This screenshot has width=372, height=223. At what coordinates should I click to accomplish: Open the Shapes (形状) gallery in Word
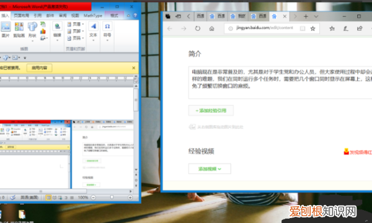click(x=32, y=31)
